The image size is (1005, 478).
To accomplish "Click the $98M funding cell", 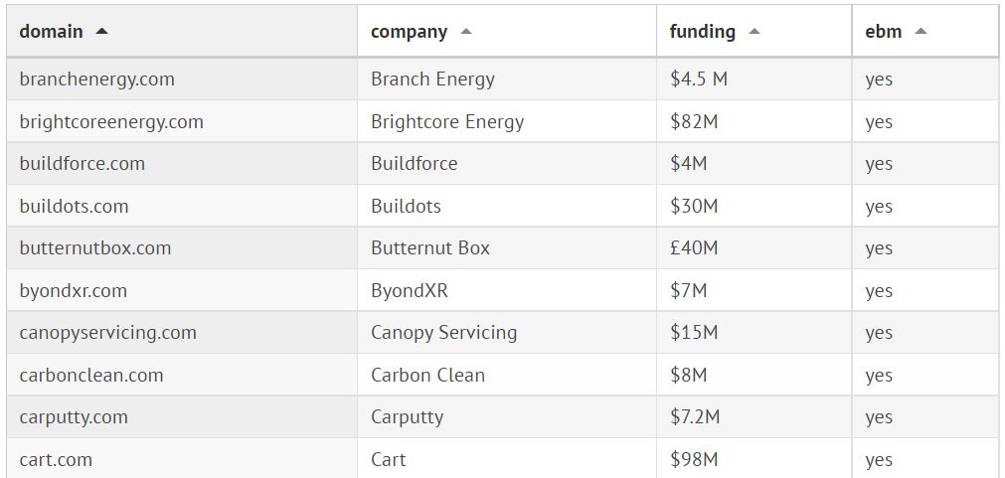I will 694,460.
